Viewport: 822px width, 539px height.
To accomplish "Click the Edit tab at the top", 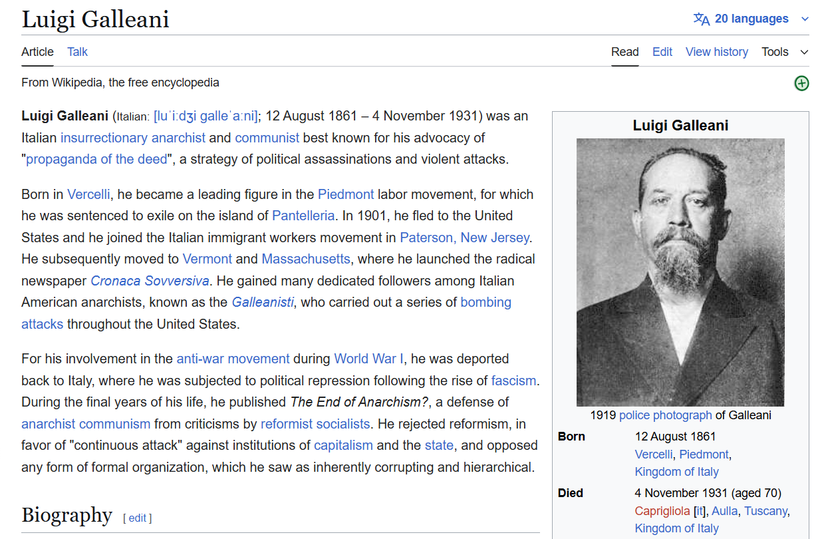I will coord(662,52).
